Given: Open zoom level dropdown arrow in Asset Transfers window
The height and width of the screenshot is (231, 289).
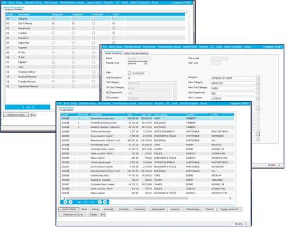Looking at the screenshot, I should [279, 165].
